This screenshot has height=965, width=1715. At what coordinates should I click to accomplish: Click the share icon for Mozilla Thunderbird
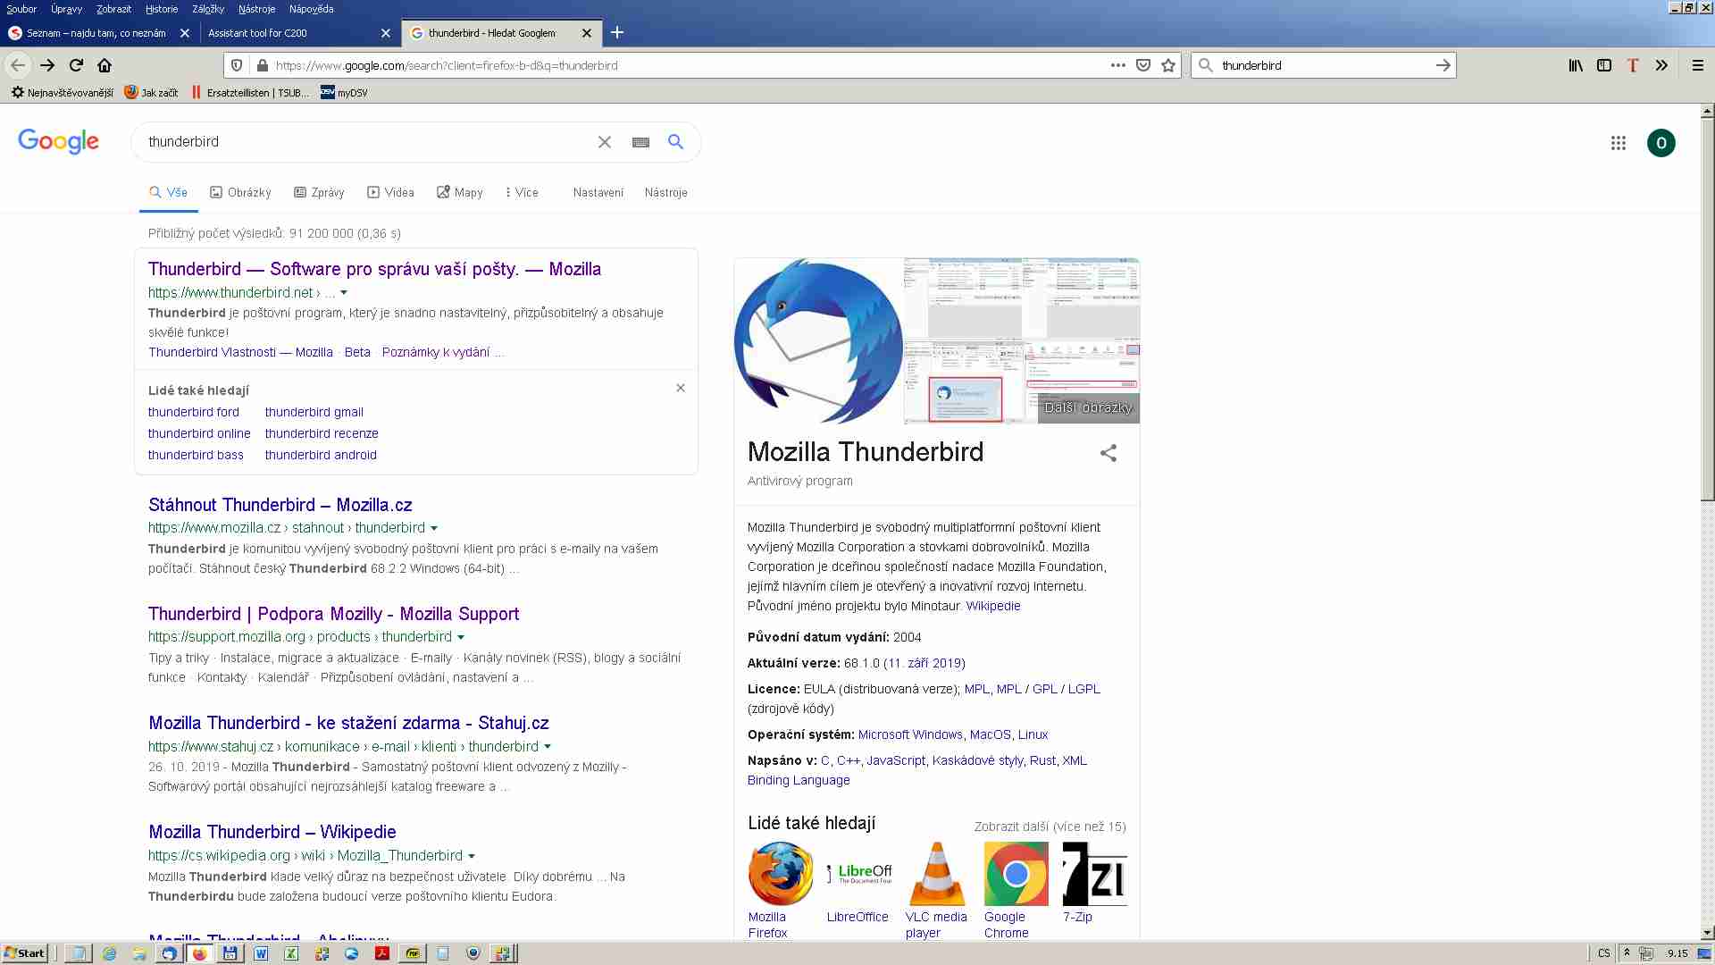(1108, 453)
